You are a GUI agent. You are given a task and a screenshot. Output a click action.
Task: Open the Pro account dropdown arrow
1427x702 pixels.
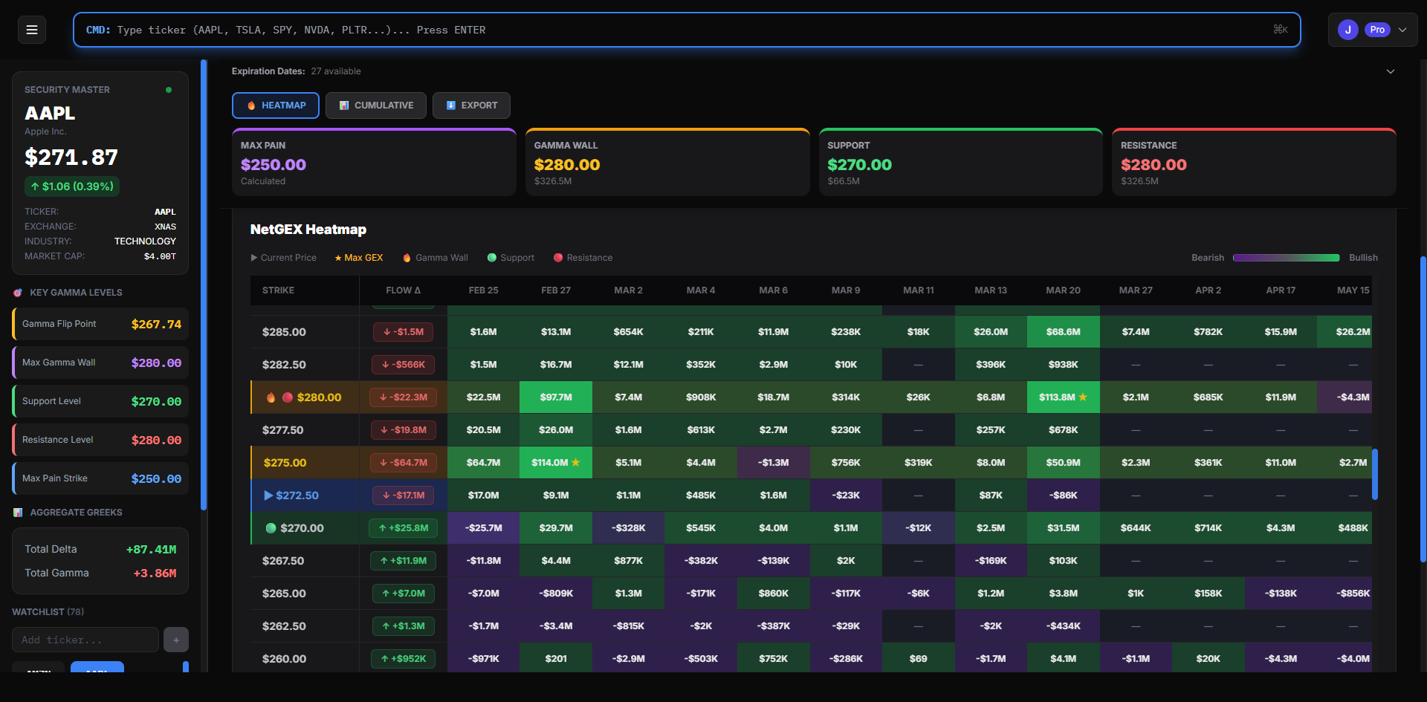point(1402,30)
